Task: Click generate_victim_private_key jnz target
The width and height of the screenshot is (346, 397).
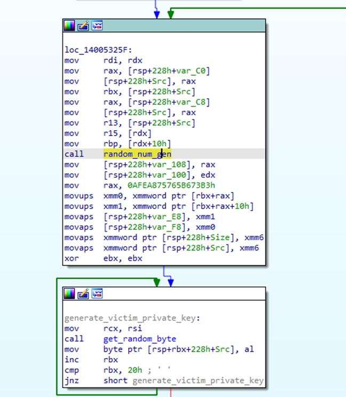Action: 198,380
